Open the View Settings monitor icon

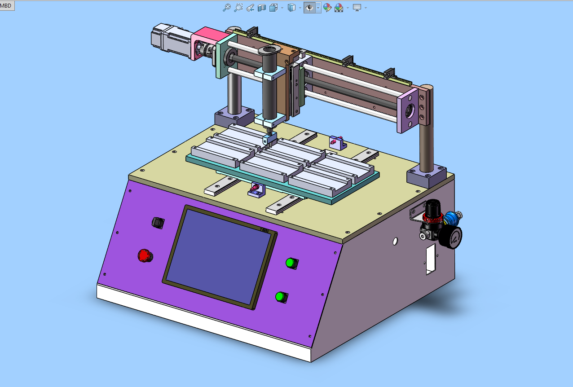(357, 8)
